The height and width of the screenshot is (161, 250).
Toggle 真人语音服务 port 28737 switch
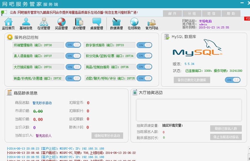tap(73, 56)
